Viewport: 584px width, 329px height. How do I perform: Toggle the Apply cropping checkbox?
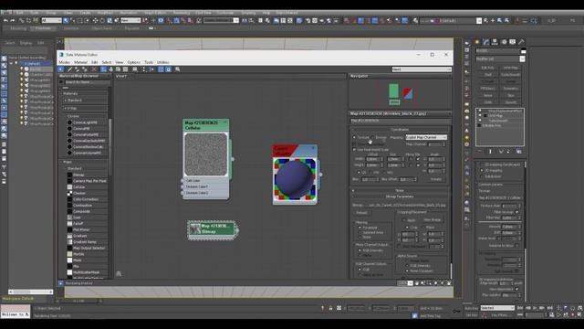click(404, 220)
